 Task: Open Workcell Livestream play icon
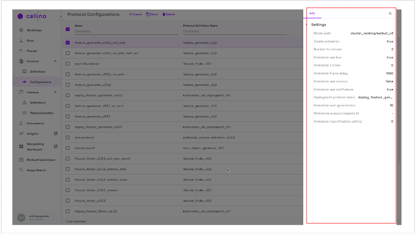click(x=21, y=160)
